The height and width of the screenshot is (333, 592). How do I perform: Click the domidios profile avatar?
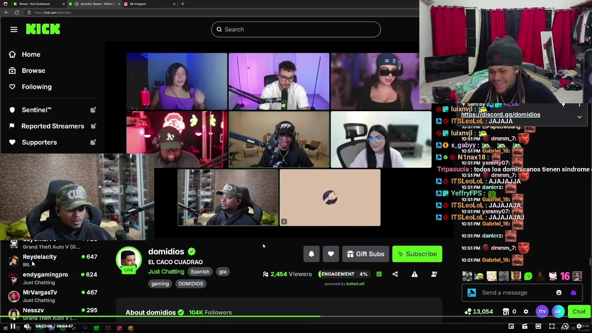click(x=129, y=260)
